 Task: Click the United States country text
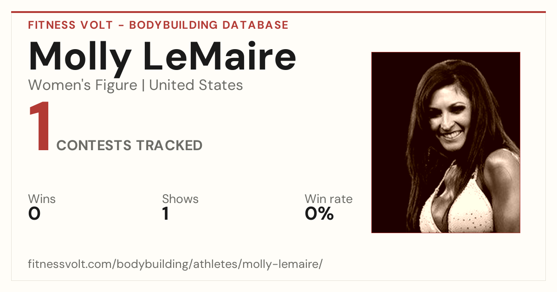point(196,85)
